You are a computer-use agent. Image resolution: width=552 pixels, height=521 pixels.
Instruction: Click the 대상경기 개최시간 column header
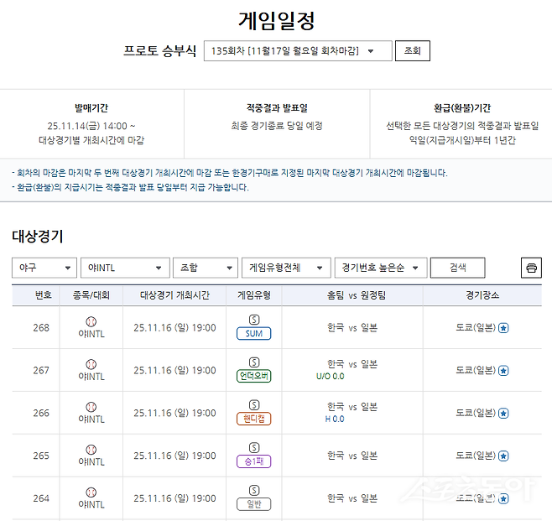tap(174, 295)
